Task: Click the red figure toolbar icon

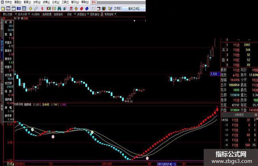Action: [71, 8]
